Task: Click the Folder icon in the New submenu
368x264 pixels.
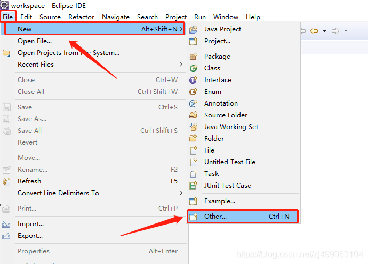Action: tap(194, 139)
